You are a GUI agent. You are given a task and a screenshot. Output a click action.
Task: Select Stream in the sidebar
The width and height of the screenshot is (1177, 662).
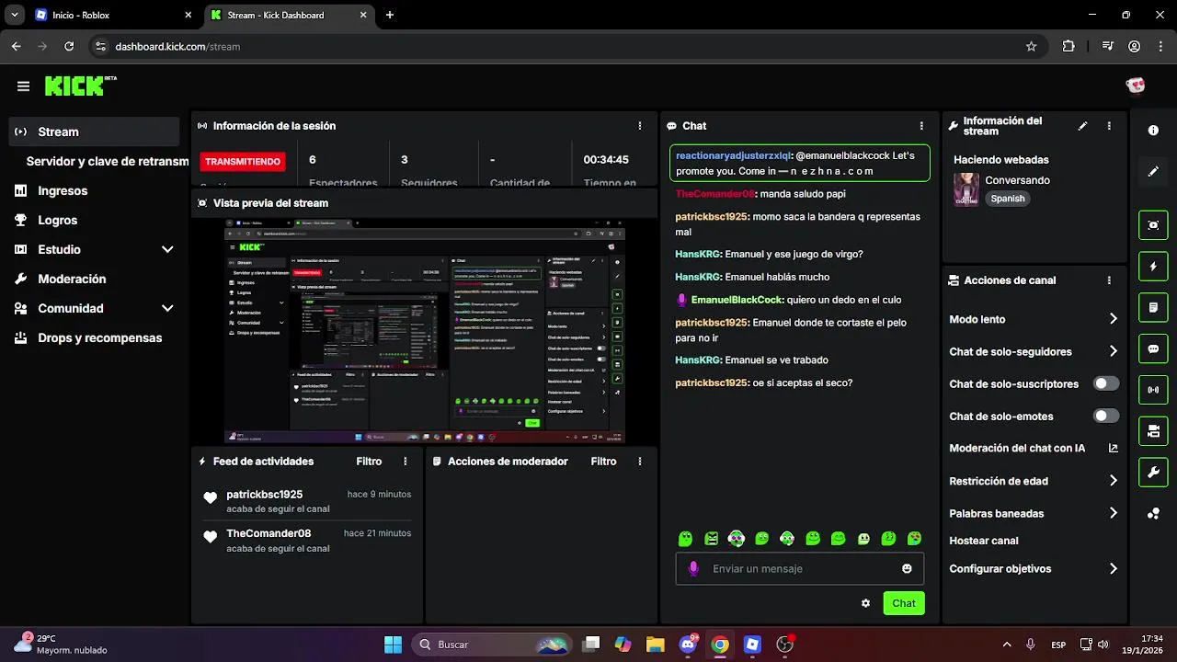(x=94, y=131)
